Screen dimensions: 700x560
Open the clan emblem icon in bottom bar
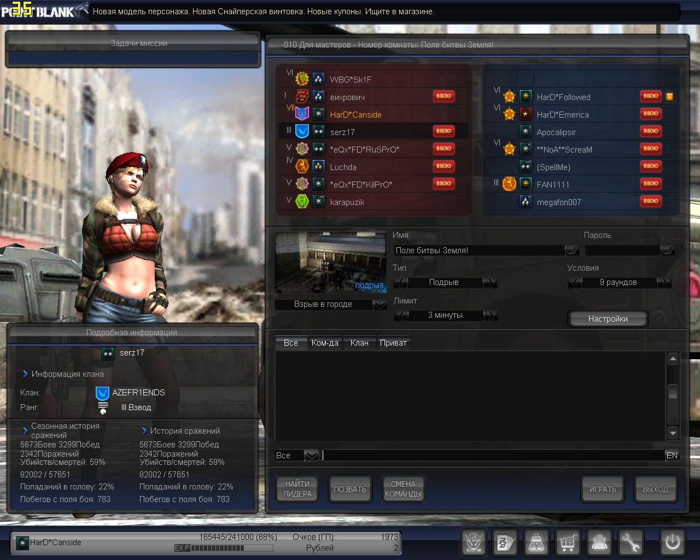(x=474, y=542)
